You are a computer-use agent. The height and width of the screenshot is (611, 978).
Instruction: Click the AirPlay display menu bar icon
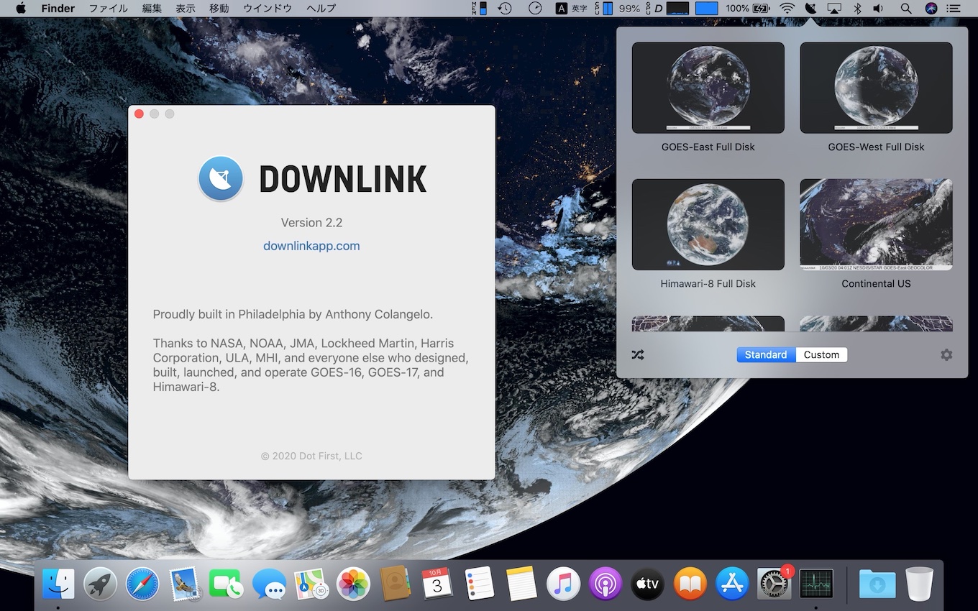click(834, 9)
